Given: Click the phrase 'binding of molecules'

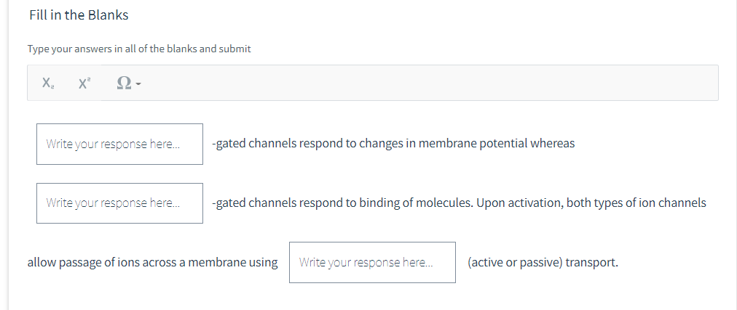Looking at the screenshot, I should [411, 203].
